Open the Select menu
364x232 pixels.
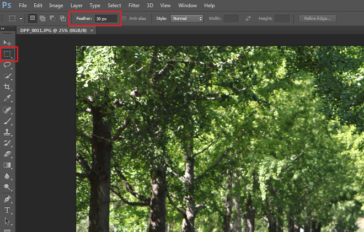114,6
